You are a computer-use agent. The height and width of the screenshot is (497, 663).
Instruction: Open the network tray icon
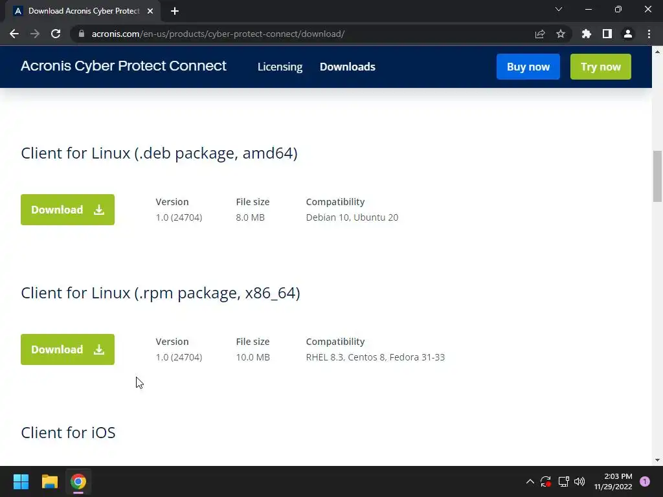coord(563,481)
